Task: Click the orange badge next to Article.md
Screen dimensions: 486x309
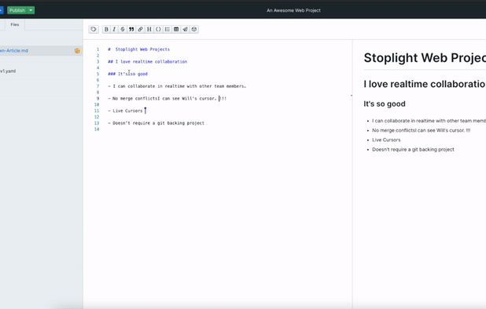Action: (77, 51)
